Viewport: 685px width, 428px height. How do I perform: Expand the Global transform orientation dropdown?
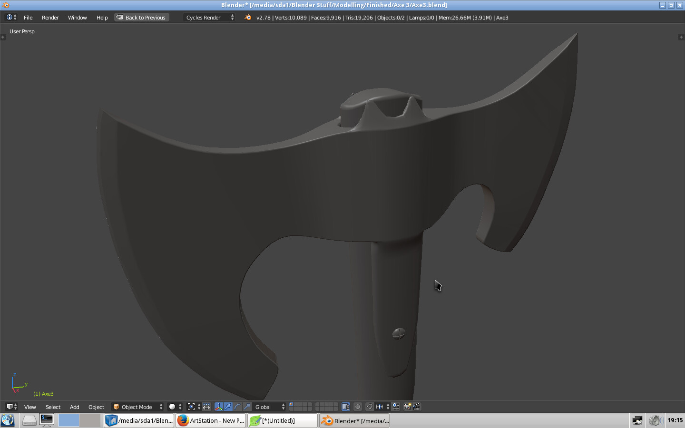coord(269,407)
